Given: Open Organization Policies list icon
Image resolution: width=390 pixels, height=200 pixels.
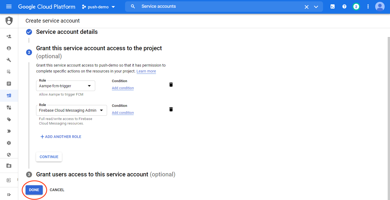Looking at the screenshot, I should tap(9, 84).
